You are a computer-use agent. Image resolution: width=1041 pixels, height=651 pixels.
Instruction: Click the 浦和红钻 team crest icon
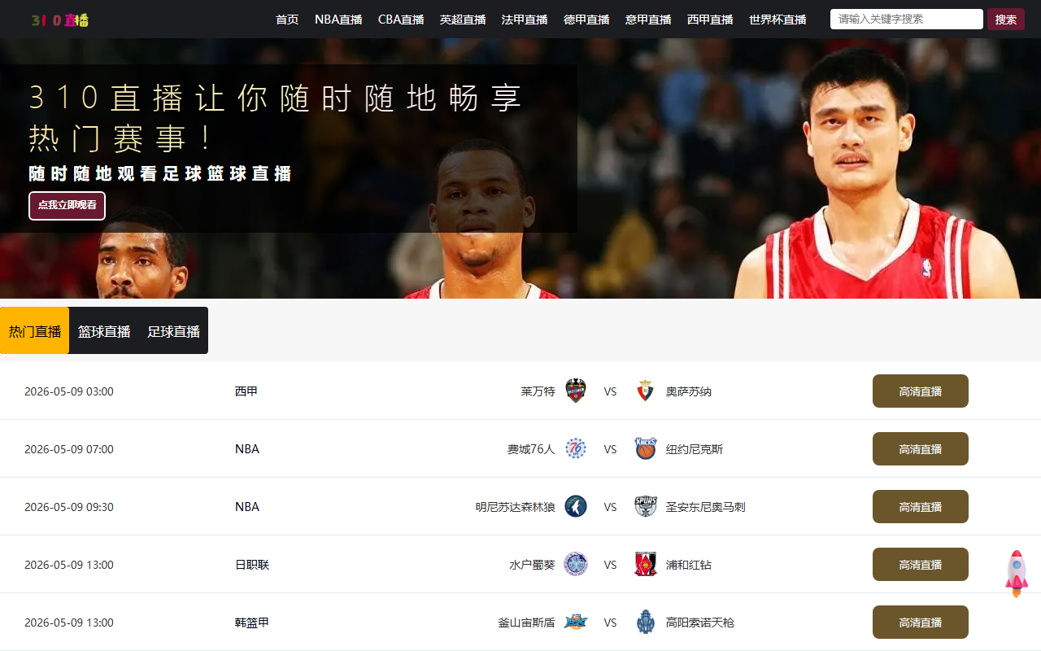click(x=645, y=565)
